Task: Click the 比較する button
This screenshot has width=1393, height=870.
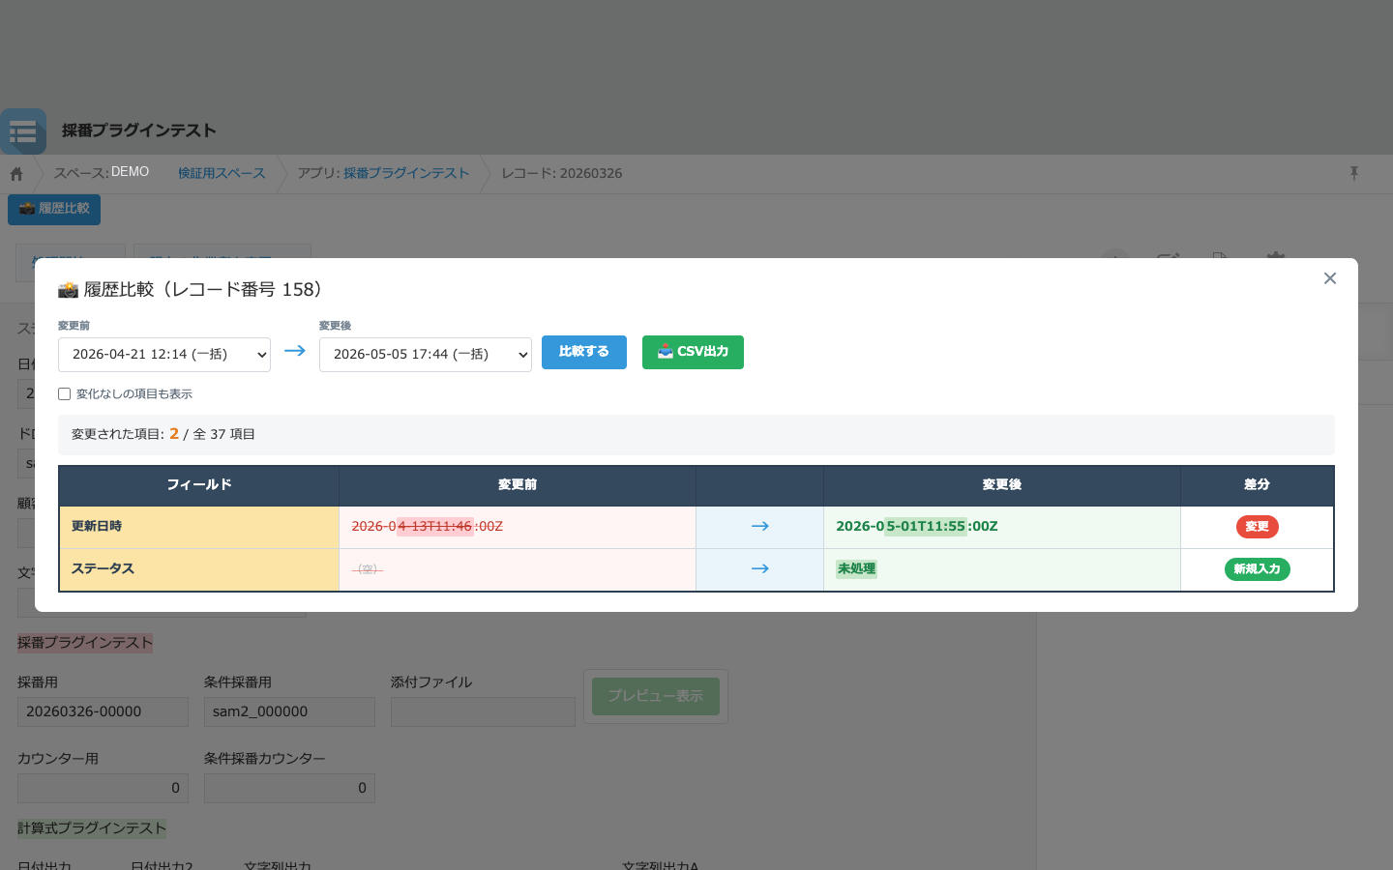Action: (x=584, y=352)
